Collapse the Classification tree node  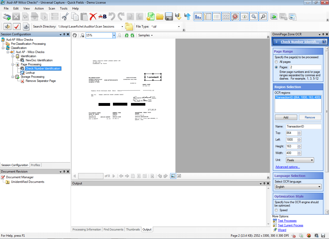click(3, 48)
